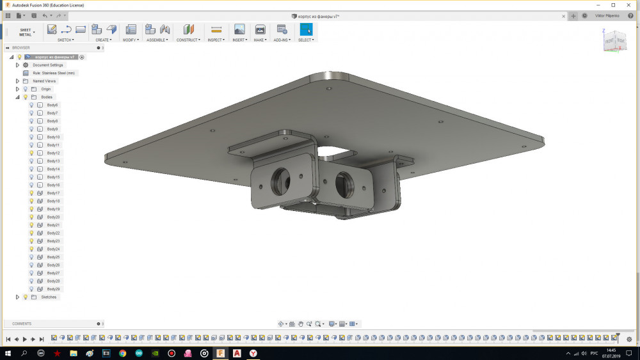Click the ViewCube orientation widget
The image size is (640, 360).
(x=614, y=41)
